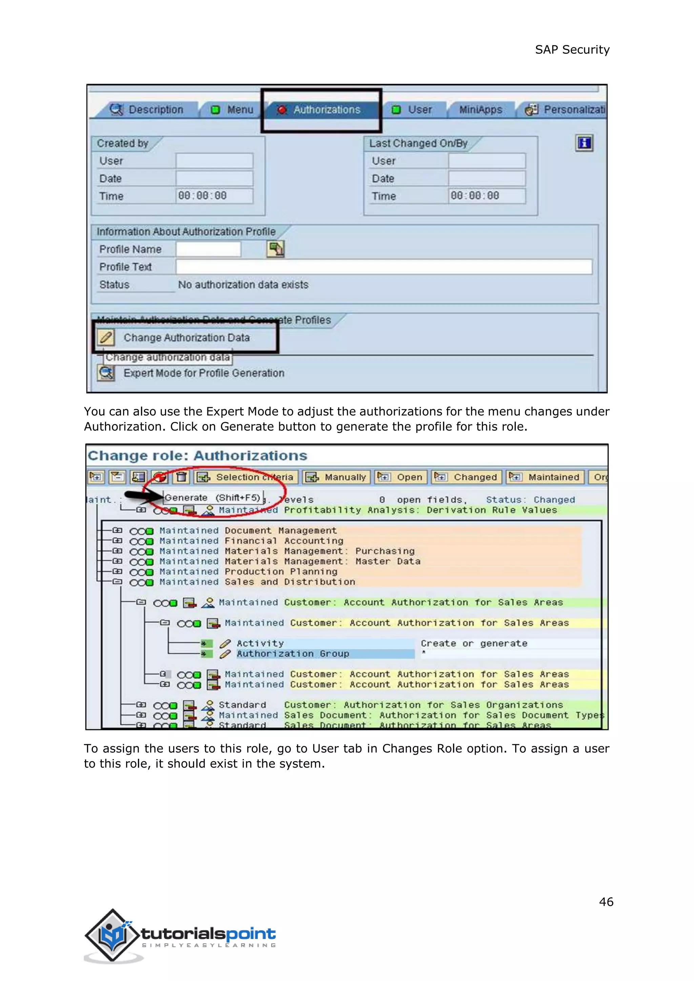This screenshot has height=981, width=694.
Task: Open the Description tab
Action: click(147, 110)
